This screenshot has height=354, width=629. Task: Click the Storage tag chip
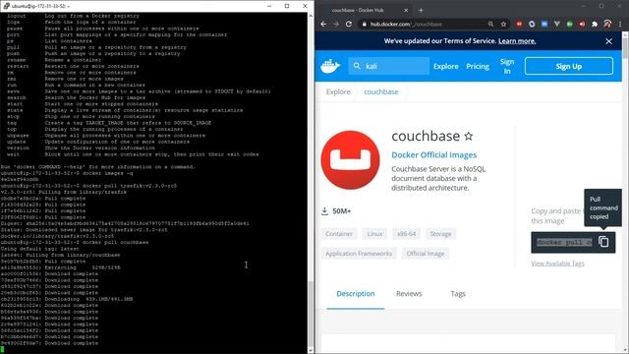[441, 234]
